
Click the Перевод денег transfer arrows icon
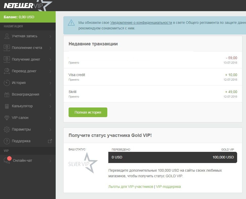click(7, 71)
